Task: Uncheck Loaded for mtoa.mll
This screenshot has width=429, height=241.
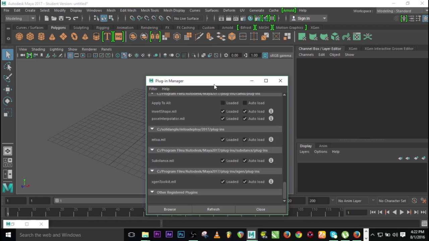Action: pos(223,140)
